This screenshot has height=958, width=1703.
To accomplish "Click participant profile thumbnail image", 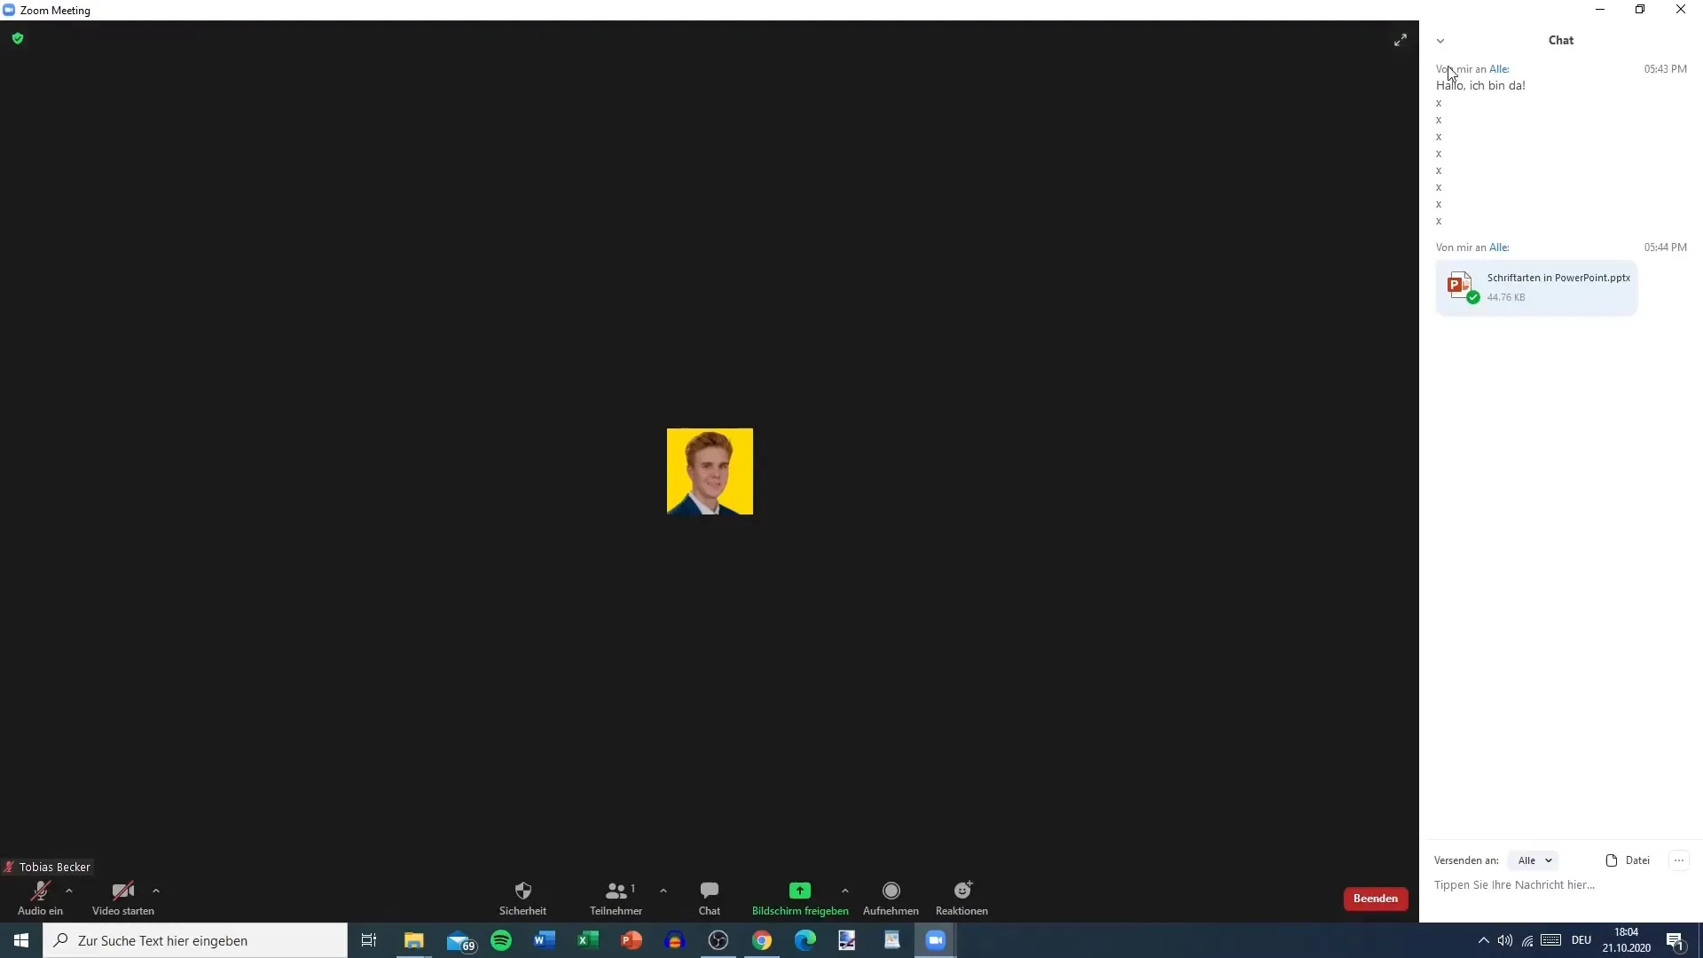I will point(710,471).
